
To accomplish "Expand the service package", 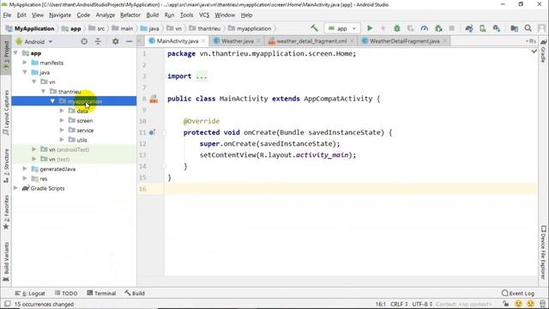I will 62,130.
